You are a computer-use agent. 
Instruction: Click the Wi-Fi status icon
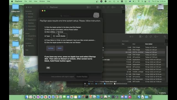coord(139,1)
